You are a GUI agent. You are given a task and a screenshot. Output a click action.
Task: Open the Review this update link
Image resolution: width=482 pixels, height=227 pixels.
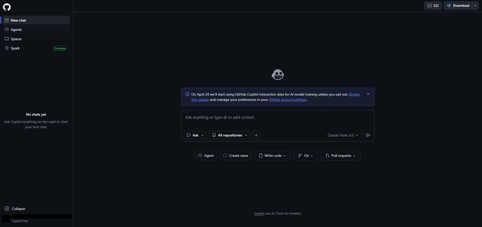(354, 94)
